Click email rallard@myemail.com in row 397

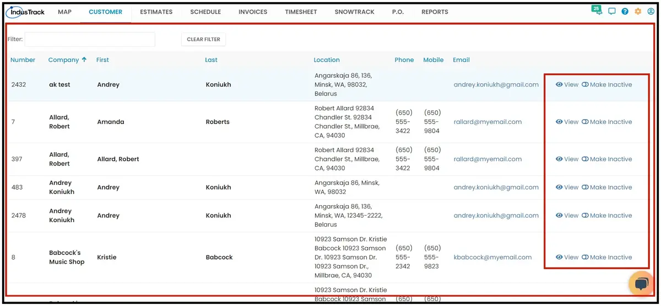pyautogui.click(x=487, y=159)
